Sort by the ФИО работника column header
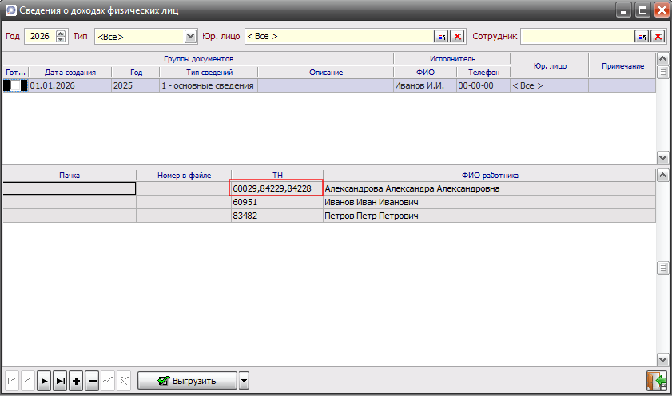Viewport: 672px width, 396px height. click(x=489, y=175)
